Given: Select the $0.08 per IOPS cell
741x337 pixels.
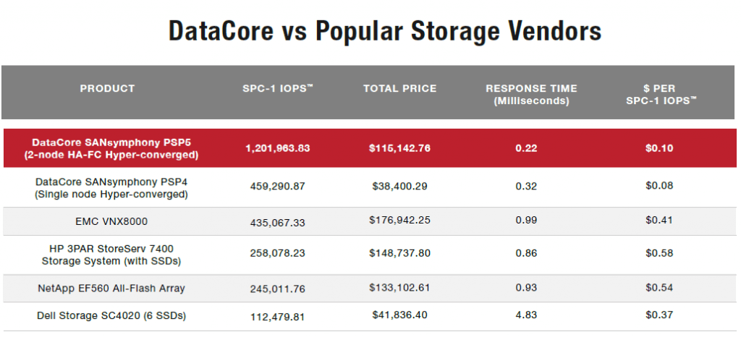Looking at the screenshot, I should pos(659,186).
